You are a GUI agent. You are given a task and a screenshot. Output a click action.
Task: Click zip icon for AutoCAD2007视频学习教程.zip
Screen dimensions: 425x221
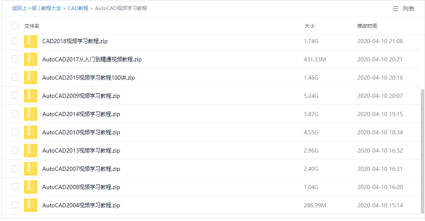pyautogui.click(x=31, y=169)
